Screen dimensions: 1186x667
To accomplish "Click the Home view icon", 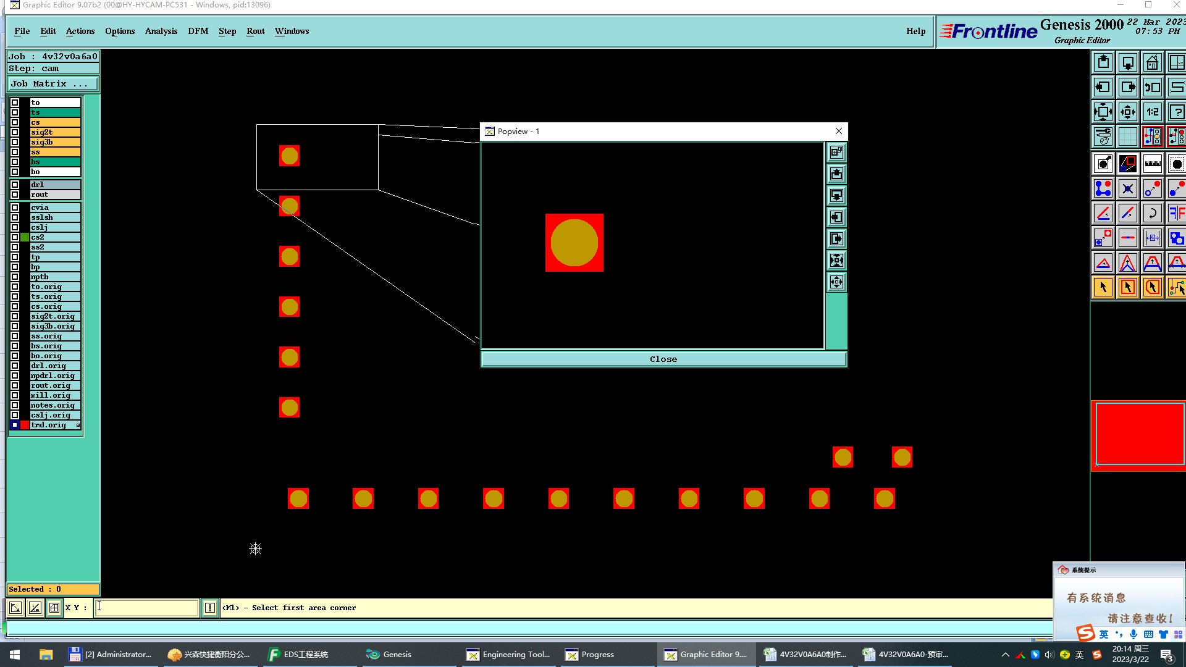I will [1152, 63].
